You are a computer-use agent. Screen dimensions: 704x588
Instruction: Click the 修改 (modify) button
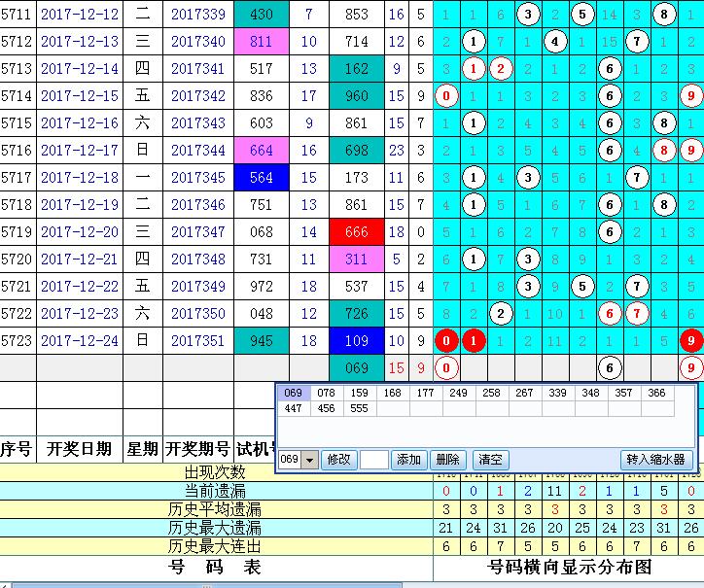click(337, 460)
